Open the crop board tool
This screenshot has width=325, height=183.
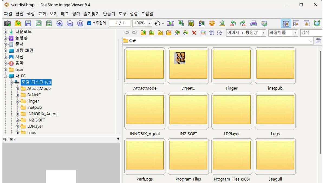click(x=191, y=23)
